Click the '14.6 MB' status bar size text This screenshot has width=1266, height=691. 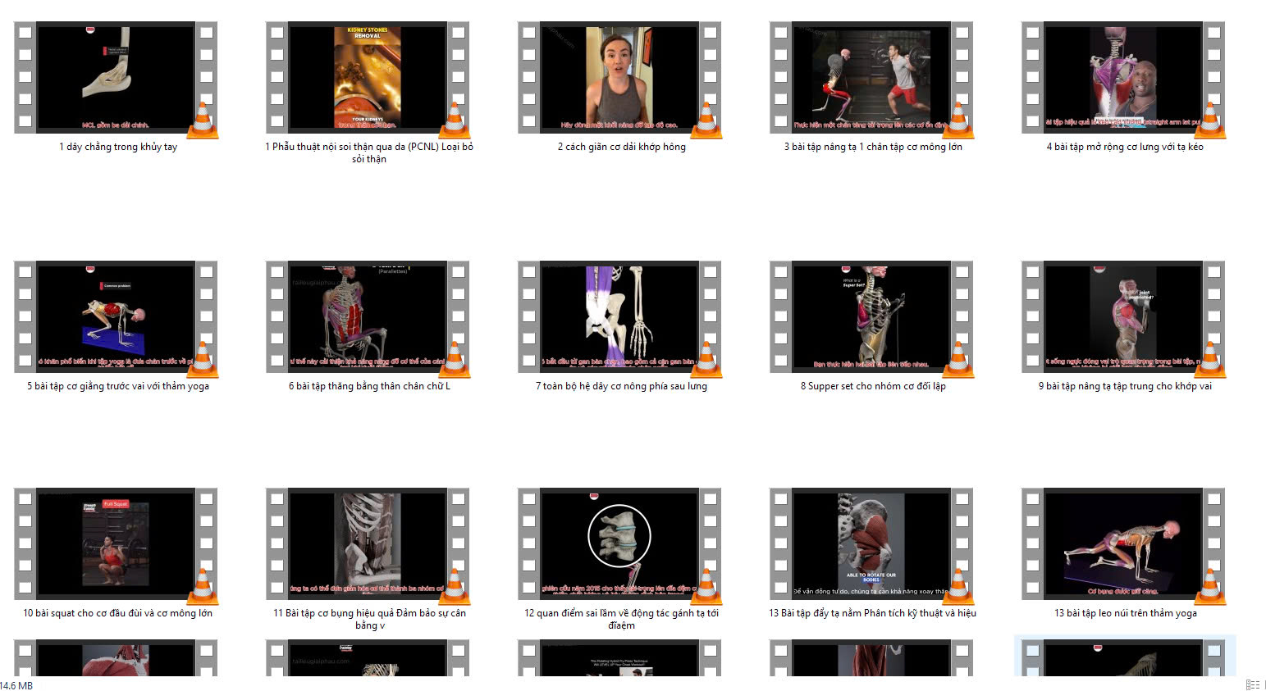pyautogui.click(x=16, y=685)
